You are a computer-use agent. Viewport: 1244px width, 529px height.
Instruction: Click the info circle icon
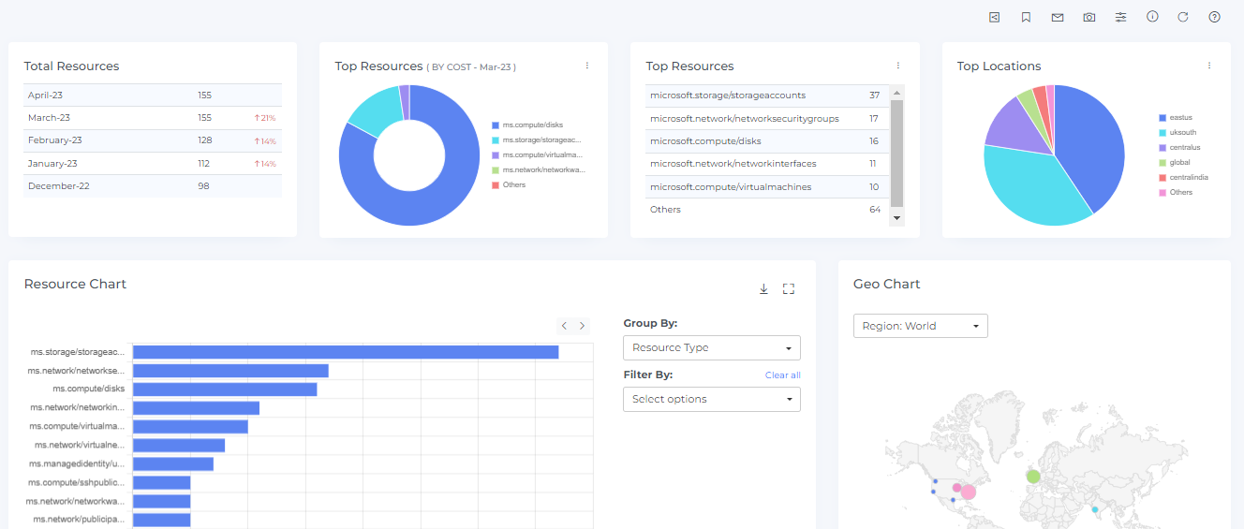pyautogui.click(x=1152, y=17)
